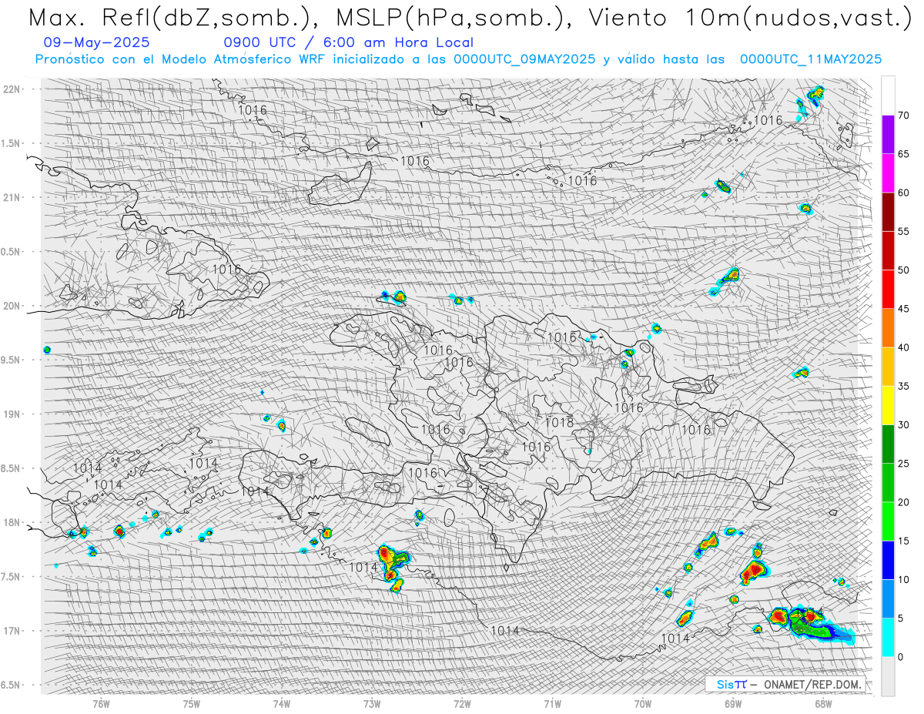Screen dimensions: 924x714
Task: Click the time '0900 UTC / 6:00 am Hora Local'
Action: 349,42
